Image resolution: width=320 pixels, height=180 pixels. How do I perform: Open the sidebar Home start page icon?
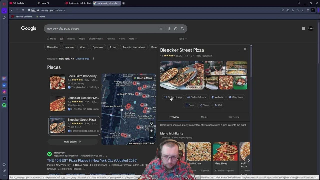click(x=4, y=11)
